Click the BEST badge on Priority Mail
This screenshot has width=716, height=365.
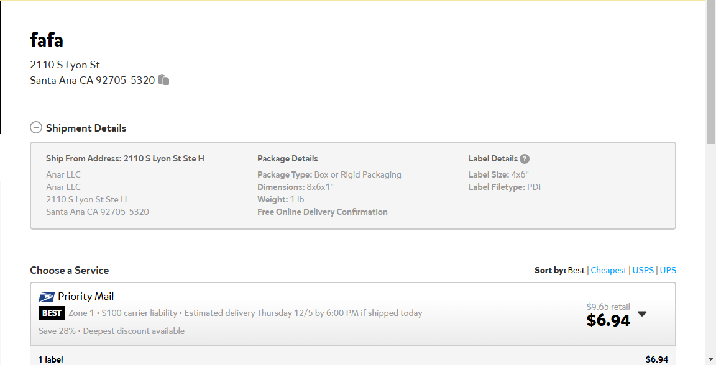(52, 313)
